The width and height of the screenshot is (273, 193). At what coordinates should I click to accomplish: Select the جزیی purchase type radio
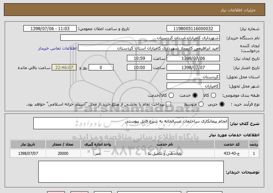click(222, 104)
